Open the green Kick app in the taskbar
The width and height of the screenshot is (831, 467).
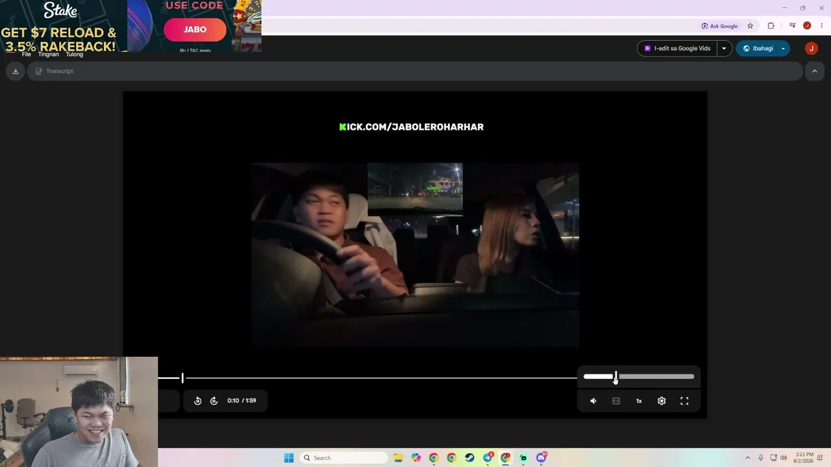[523, 458]
